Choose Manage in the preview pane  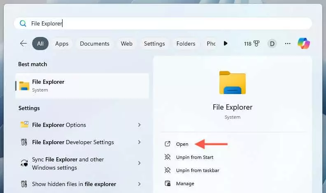coord(185,184)
